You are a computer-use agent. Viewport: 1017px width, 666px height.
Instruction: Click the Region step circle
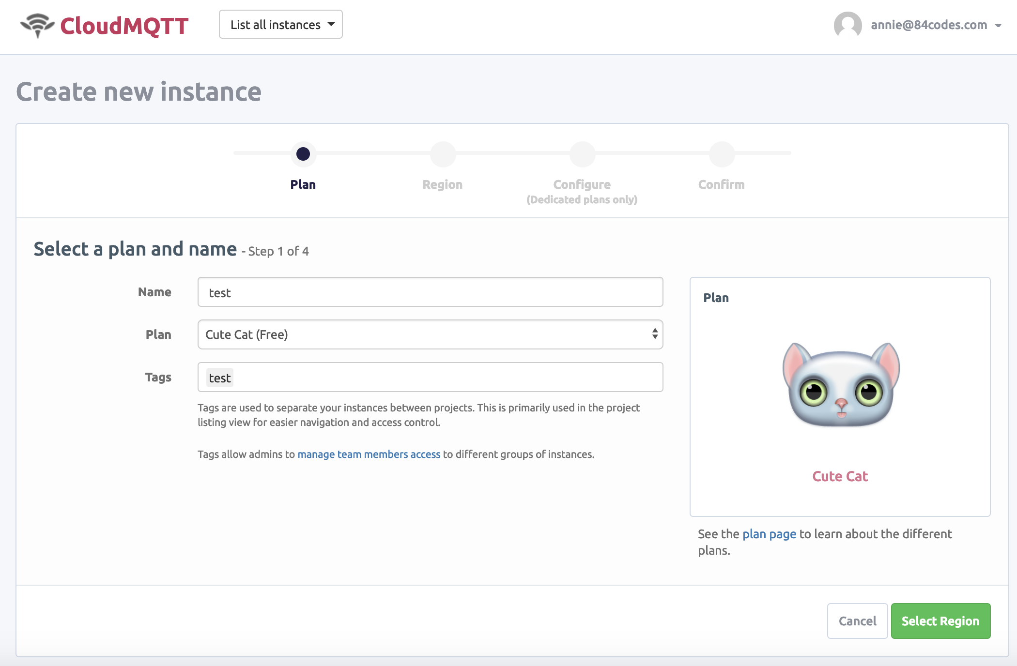[x=443, y=154]
